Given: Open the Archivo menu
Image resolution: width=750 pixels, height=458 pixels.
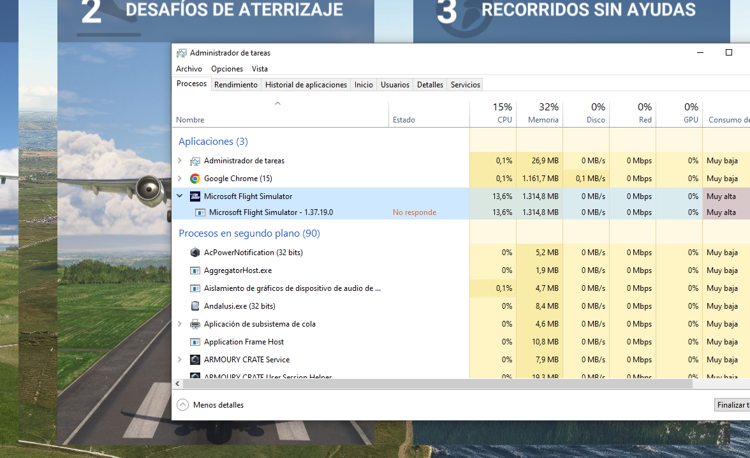Looking at the screenshot, I should coord(189,69).
